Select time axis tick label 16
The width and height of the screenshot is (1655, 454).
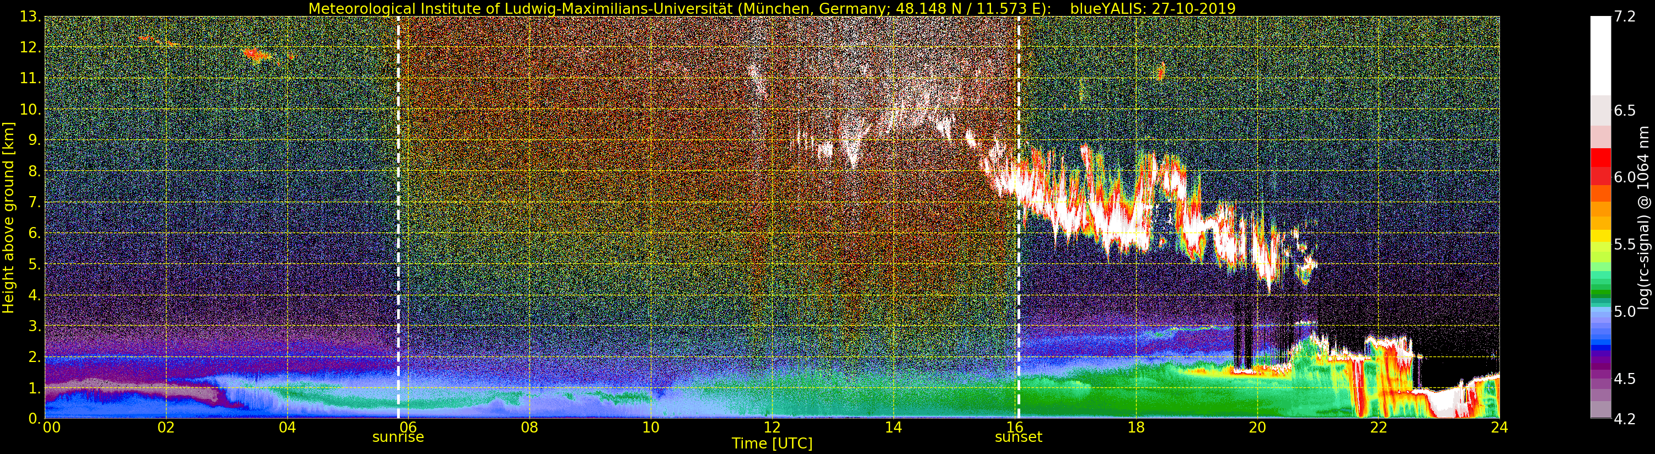point(1015,428)
